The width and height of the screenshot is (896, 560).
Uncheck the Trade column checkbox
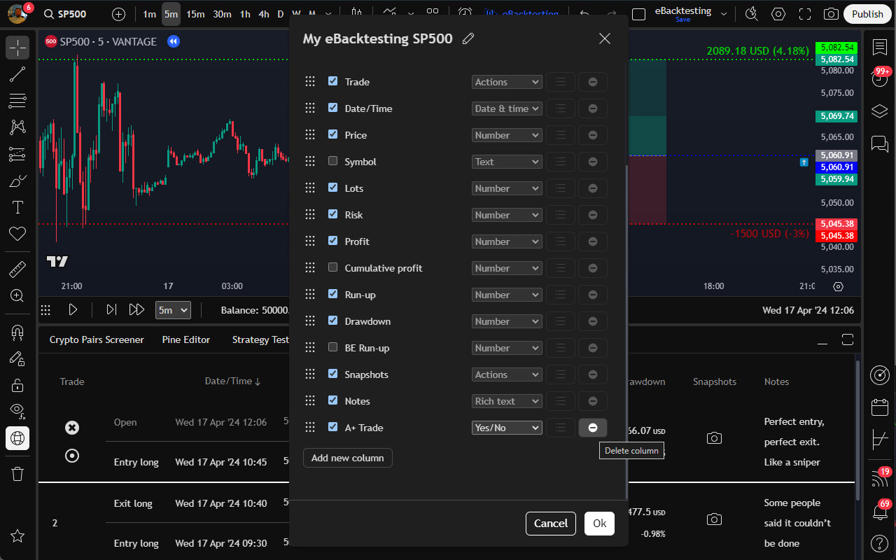(332, 81)
